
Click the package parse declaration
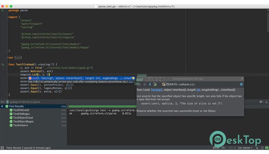[18, 10]
